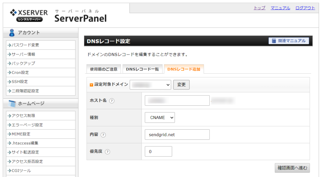
Task: Click the 内容 field containing sendgrid.net
Action: [x=177, y=135]
